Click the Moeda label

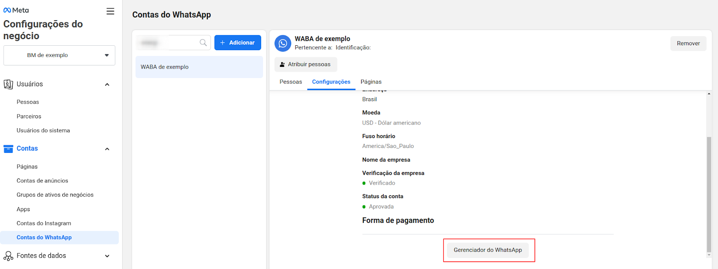[371, 113]
